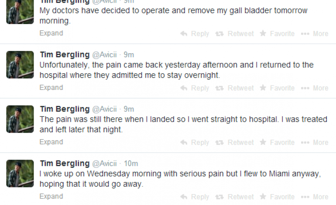Viewport: 336px width, 205px height.
Task: Open Tim Bergling's profile from Miami tweet
Action: pos(65,164)
